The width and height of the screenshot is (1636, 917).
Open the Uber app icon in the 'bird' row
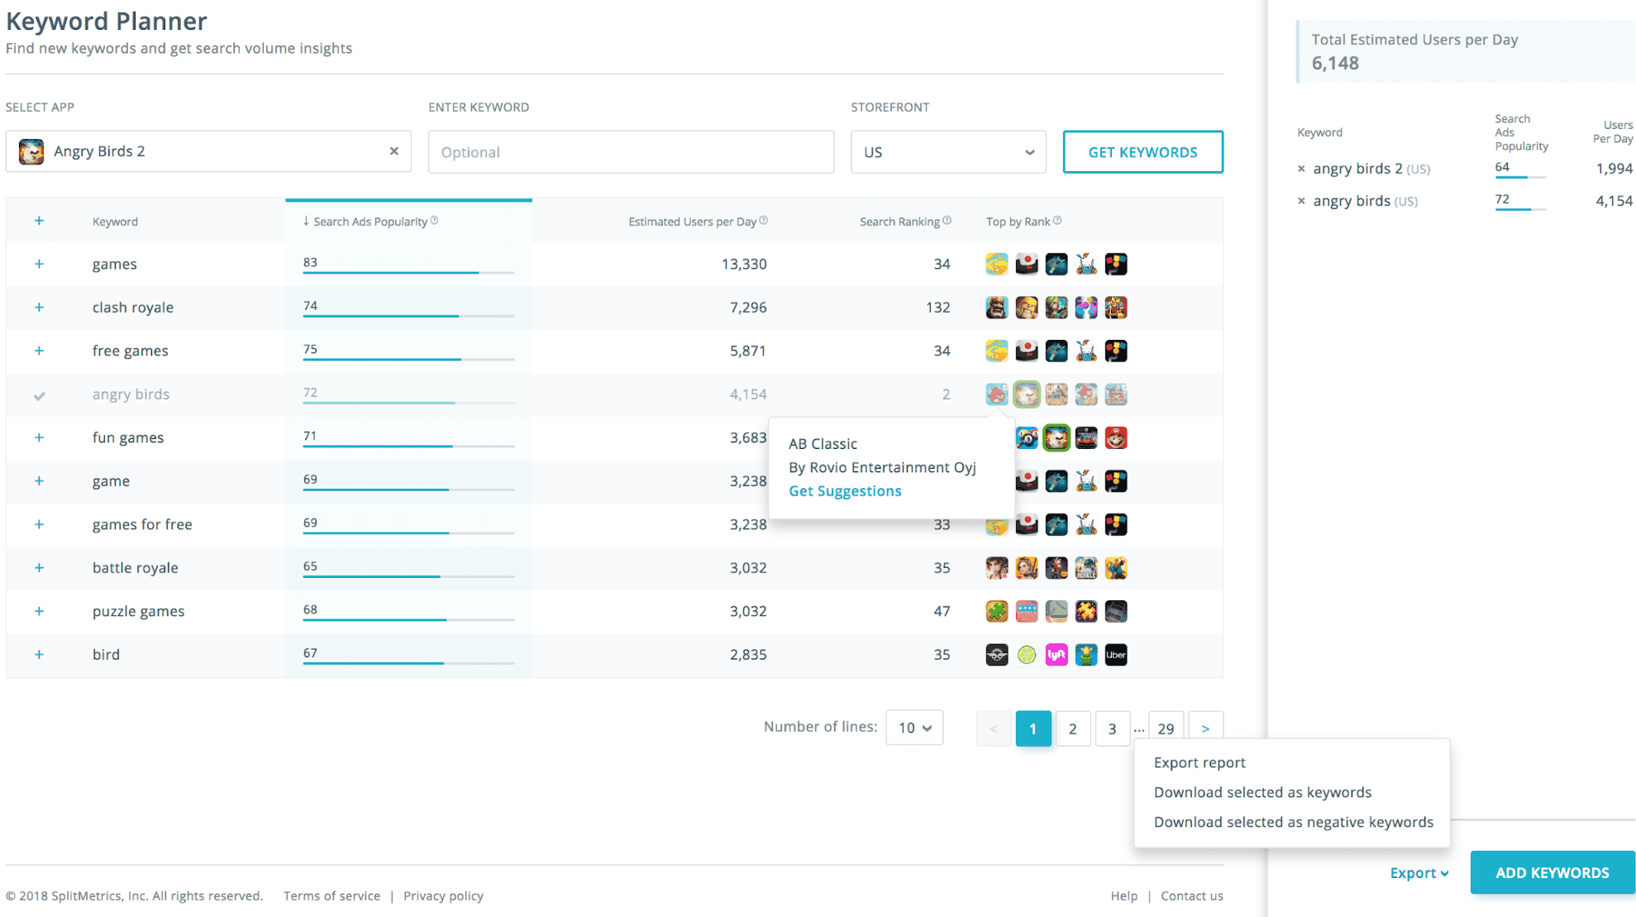tap(1116, 655)
